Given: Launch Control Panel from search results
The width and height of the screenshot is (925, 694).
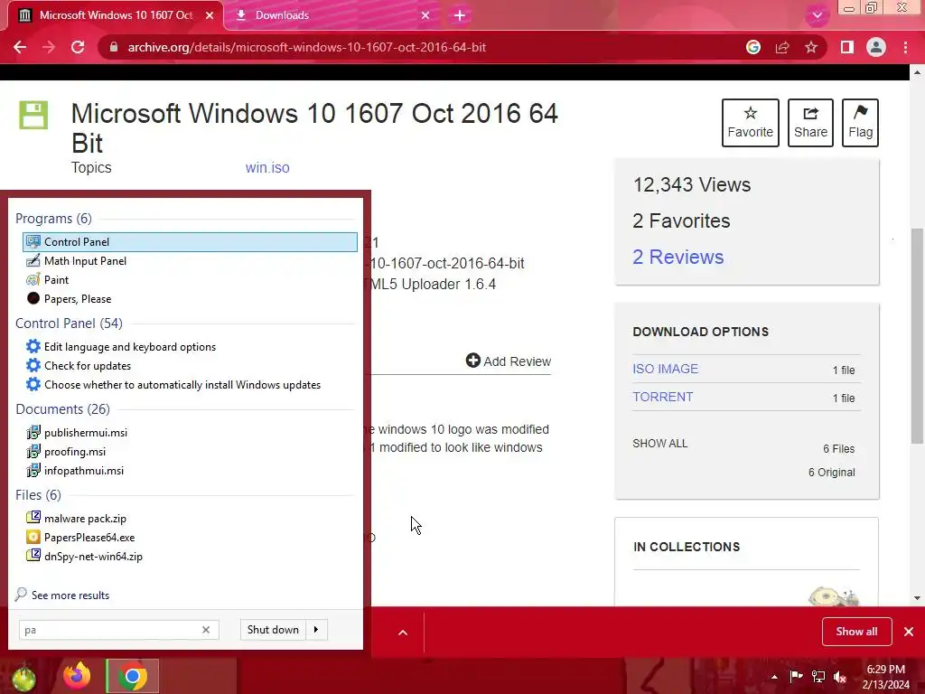Looking at the screenshot, I should (x=190, y=242).
